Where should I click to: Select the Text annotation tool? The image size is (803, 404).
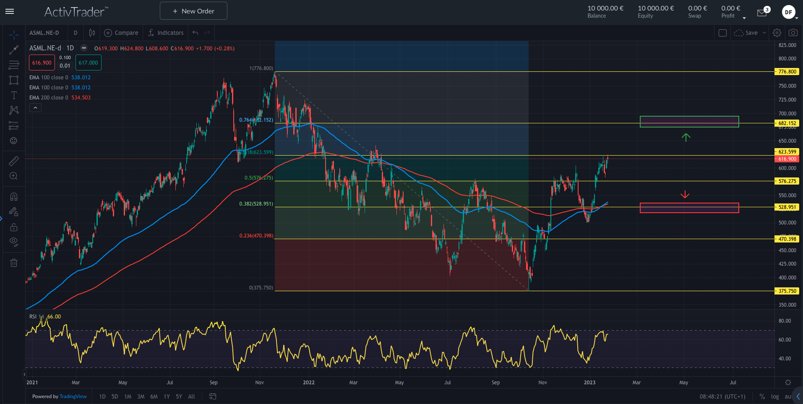tap(14, 95)
